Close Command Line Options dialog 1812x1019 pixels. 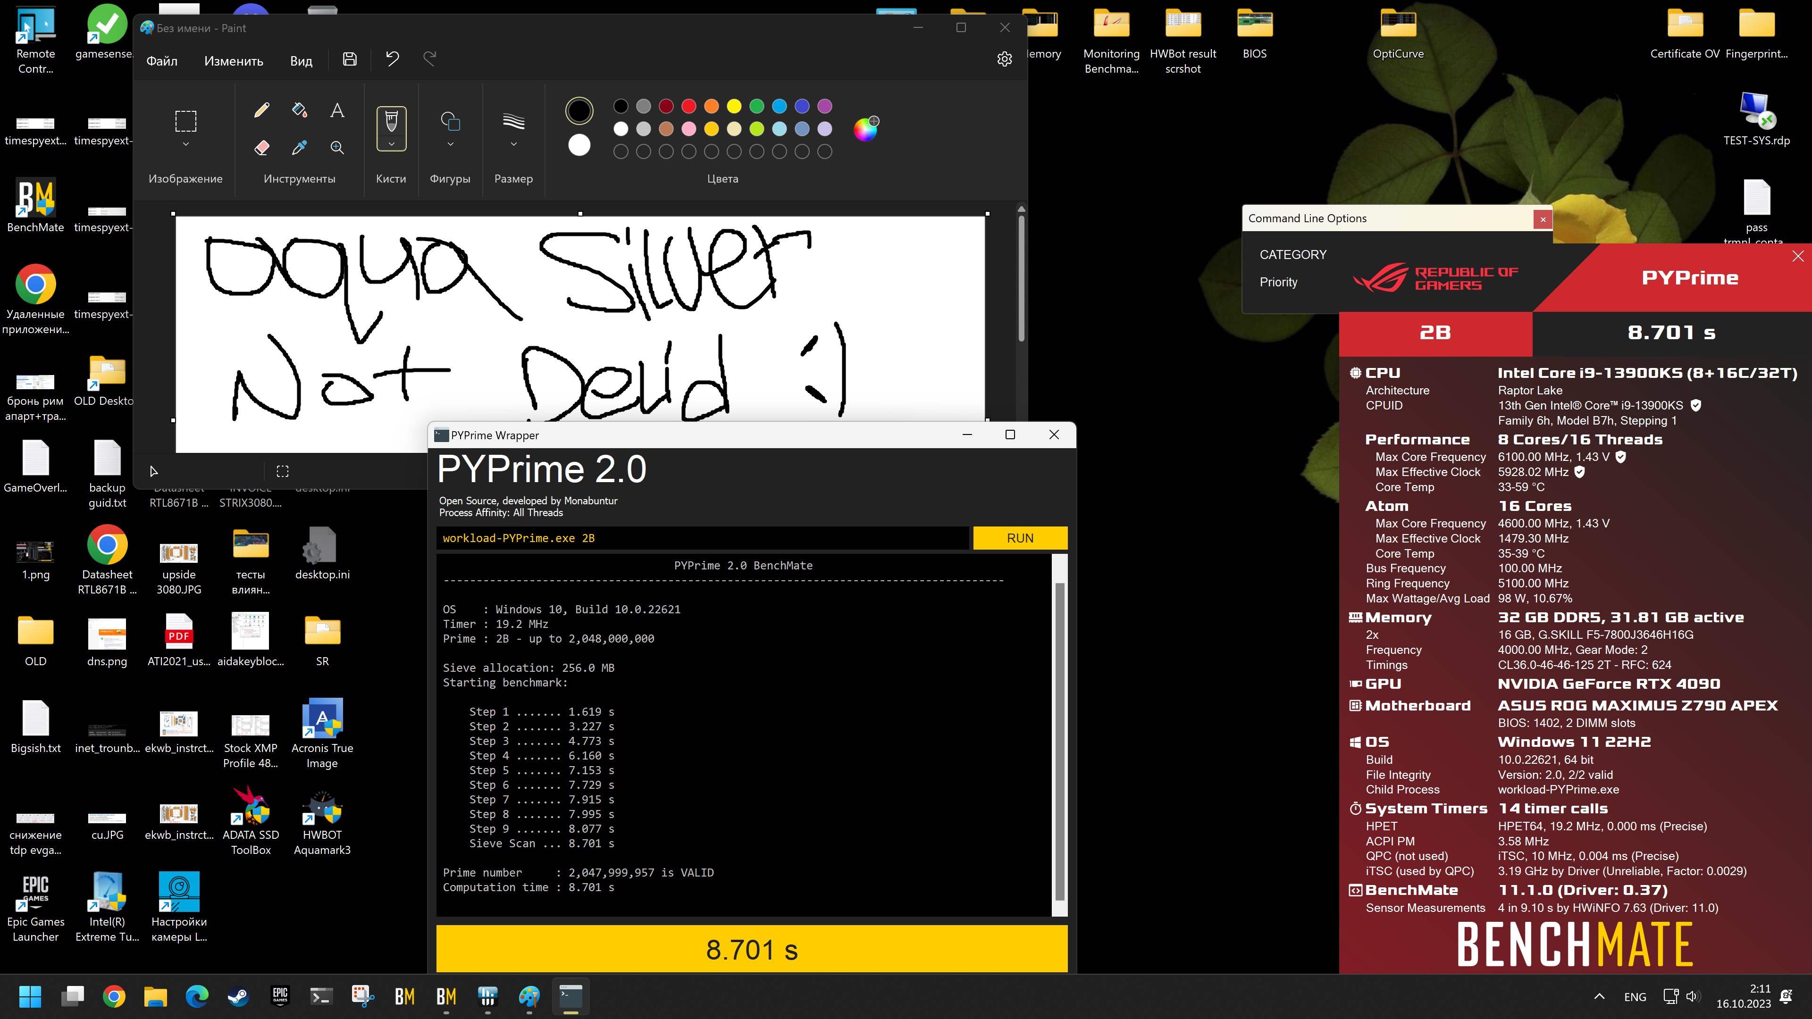[1544, 219]
